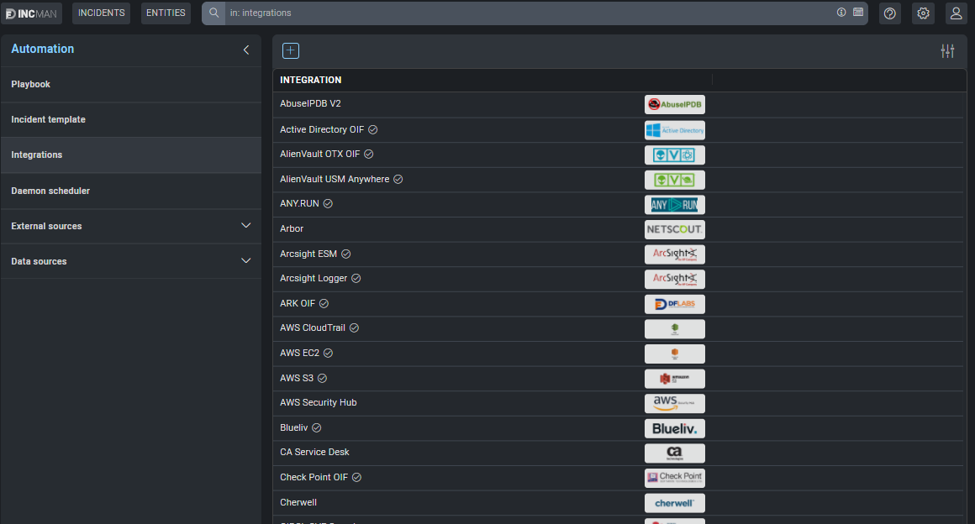Expand the Data sources section
The image size is (975, 524).
click(245, 260)
